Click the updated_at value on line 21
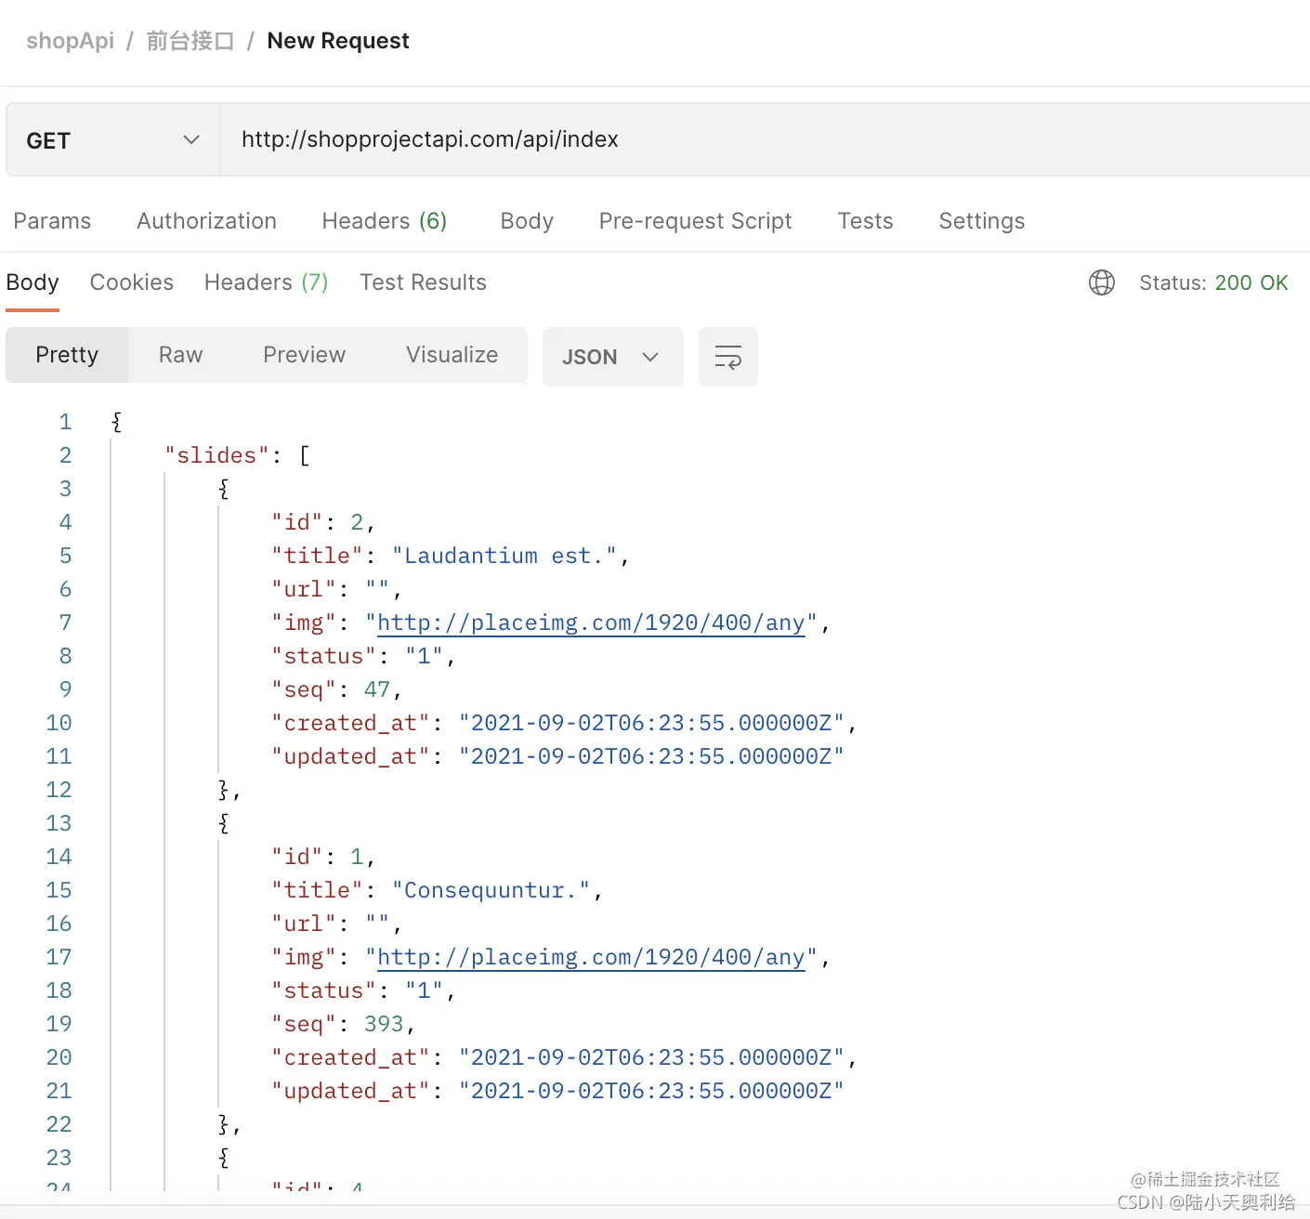1310x1219 pixels. (651, 1091)
